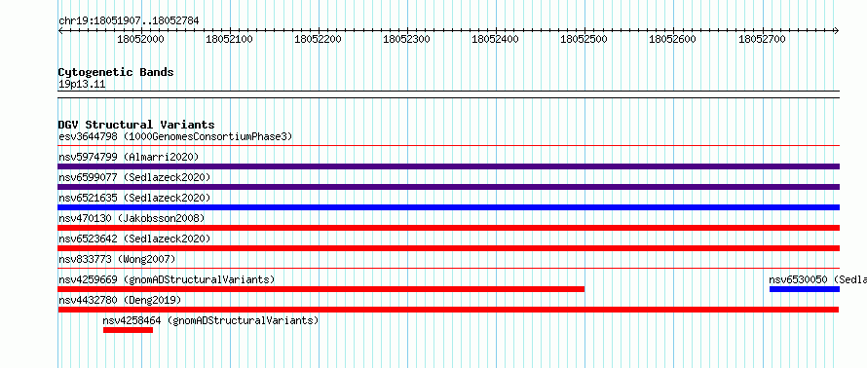Click the chr19:18051907..18052784 region label

coord(129,21)
